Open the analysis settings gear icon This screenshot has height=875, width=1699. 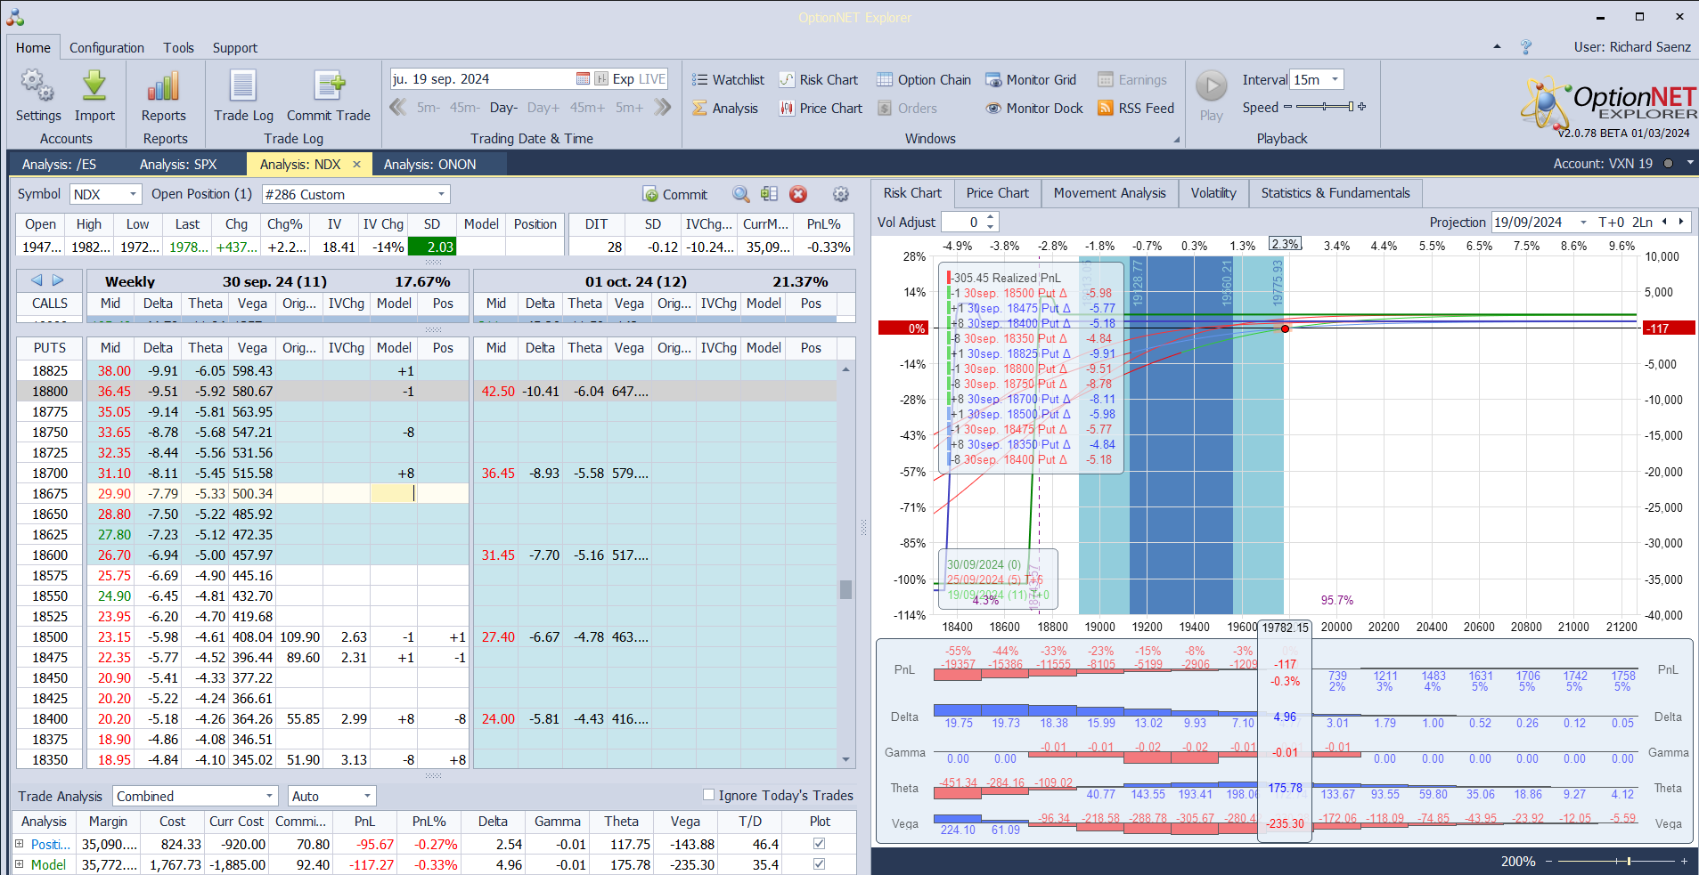[840, 194]
